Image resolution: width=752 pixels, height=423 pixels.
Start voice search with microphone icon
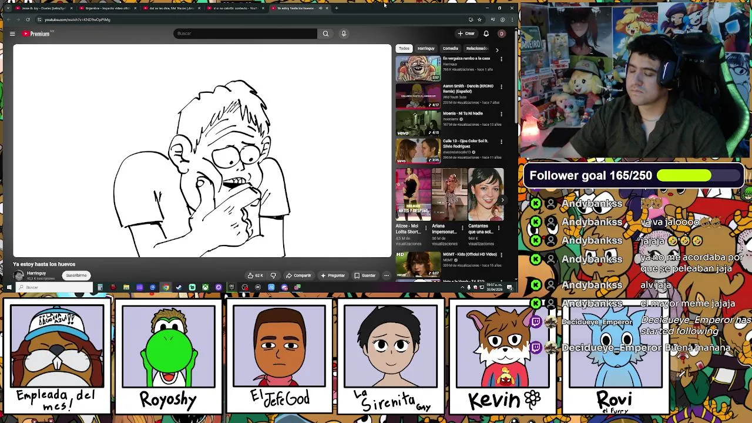point(344,33)
